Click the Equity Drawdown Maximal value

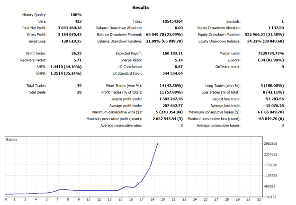[264, 35]
